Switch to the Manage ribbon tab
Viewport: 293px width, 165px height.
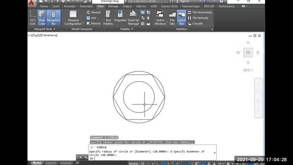[x=113, y=6]
